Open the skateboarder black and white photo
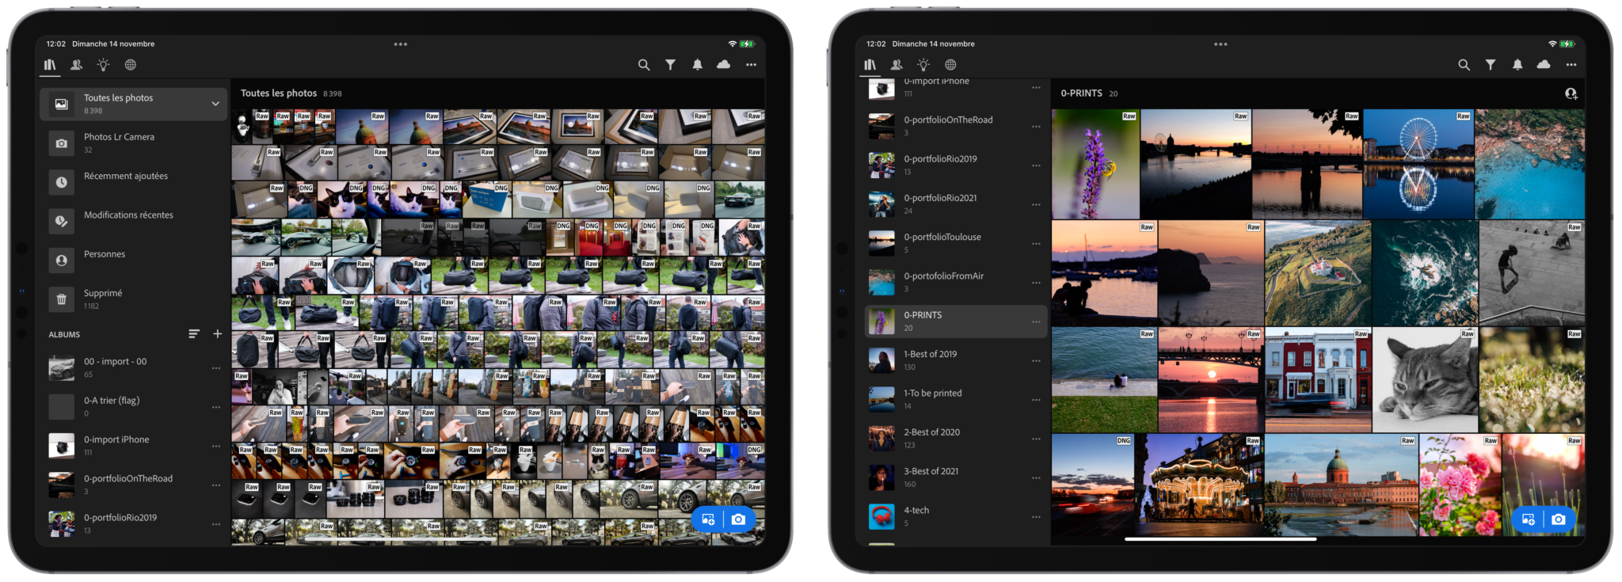1622x582 pixels. pos(1532,273)
